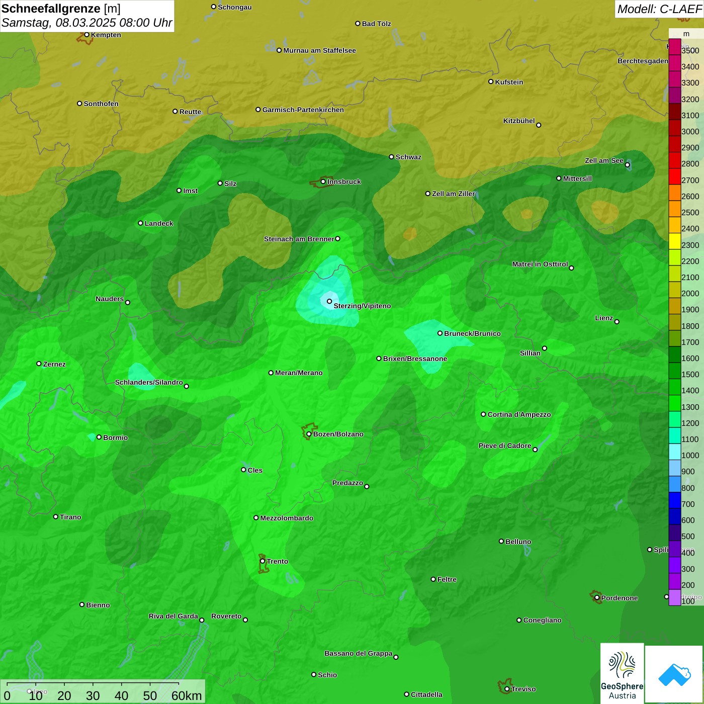Screen dimensions: 704x704
Task: Click the 2300 m yellow legend swatch
Action: (x=674, y=241)
